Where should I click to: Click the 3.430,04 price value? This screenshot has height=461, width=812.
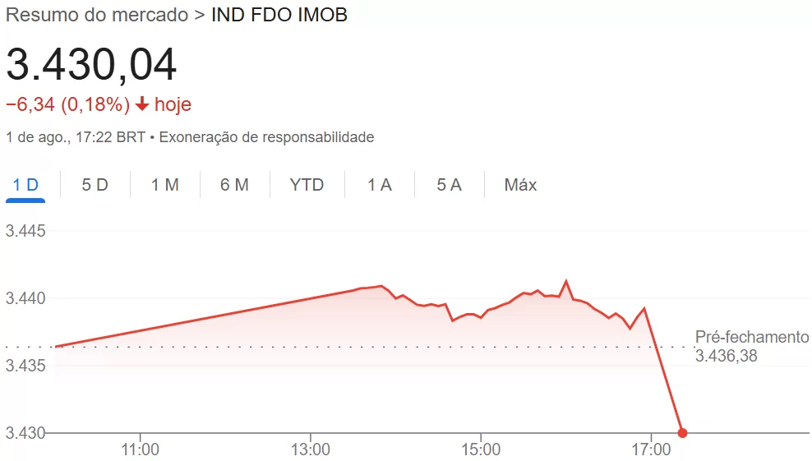click(x=91, y=65)
